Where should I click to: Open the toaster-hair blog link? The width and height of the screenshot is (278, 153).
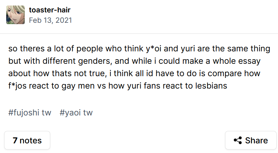point(50,10)
